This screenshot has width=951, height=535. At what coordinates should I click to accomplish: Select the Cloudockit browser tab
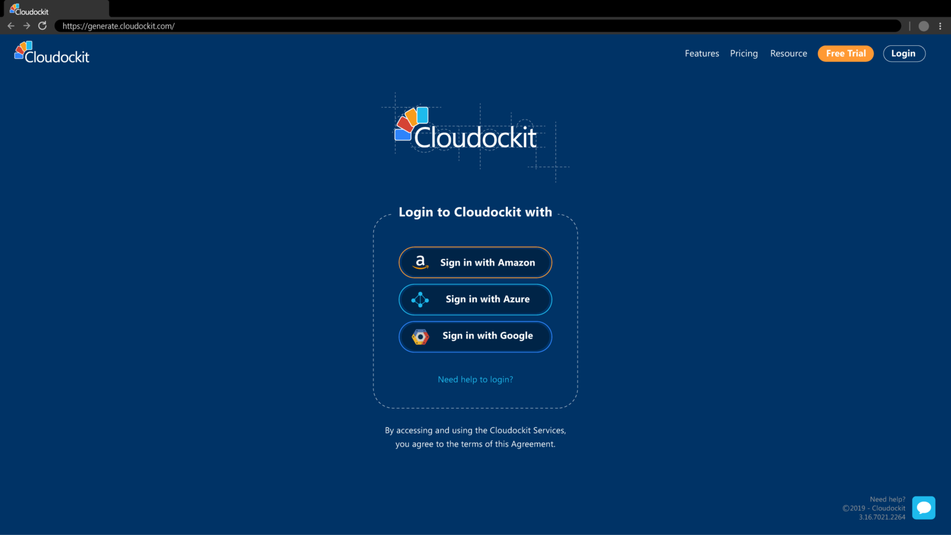coord(56,10)
